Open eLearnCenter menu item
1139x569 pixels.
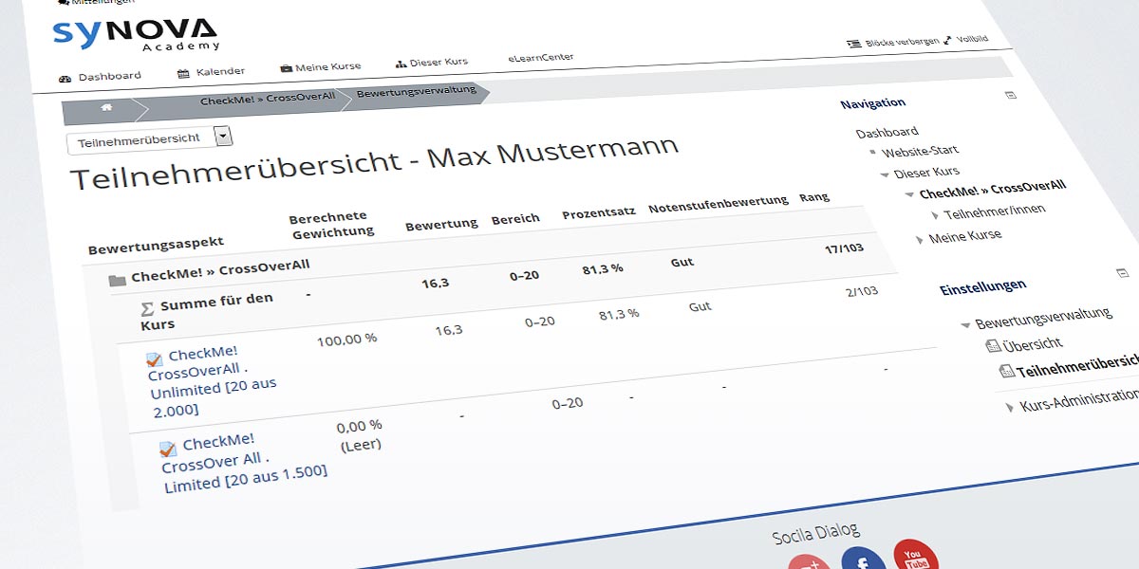(x=541, y=58)
